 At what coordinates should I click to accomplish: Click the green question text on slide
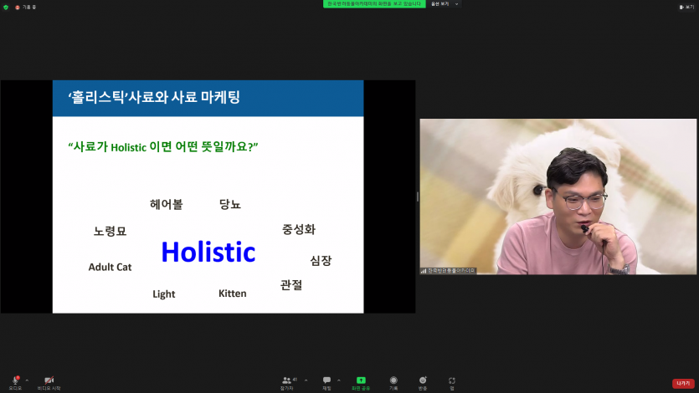tap(163, 146)
